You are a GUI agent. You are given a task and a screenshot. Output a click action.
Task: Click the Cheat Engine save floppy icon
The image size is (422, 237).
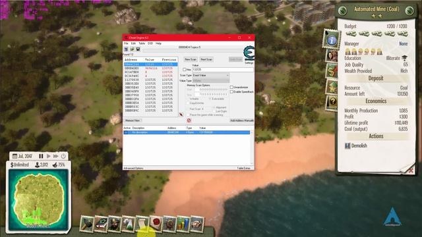click(138, 49)
